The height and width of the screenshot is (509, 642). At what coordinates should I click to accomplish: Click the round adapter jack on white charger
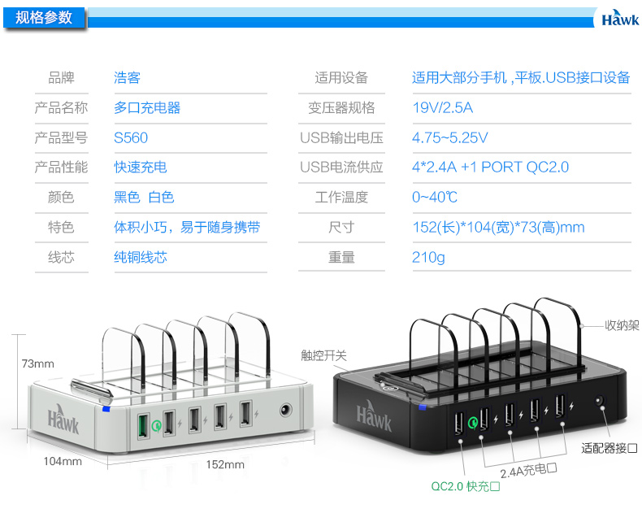click(286, 410)
